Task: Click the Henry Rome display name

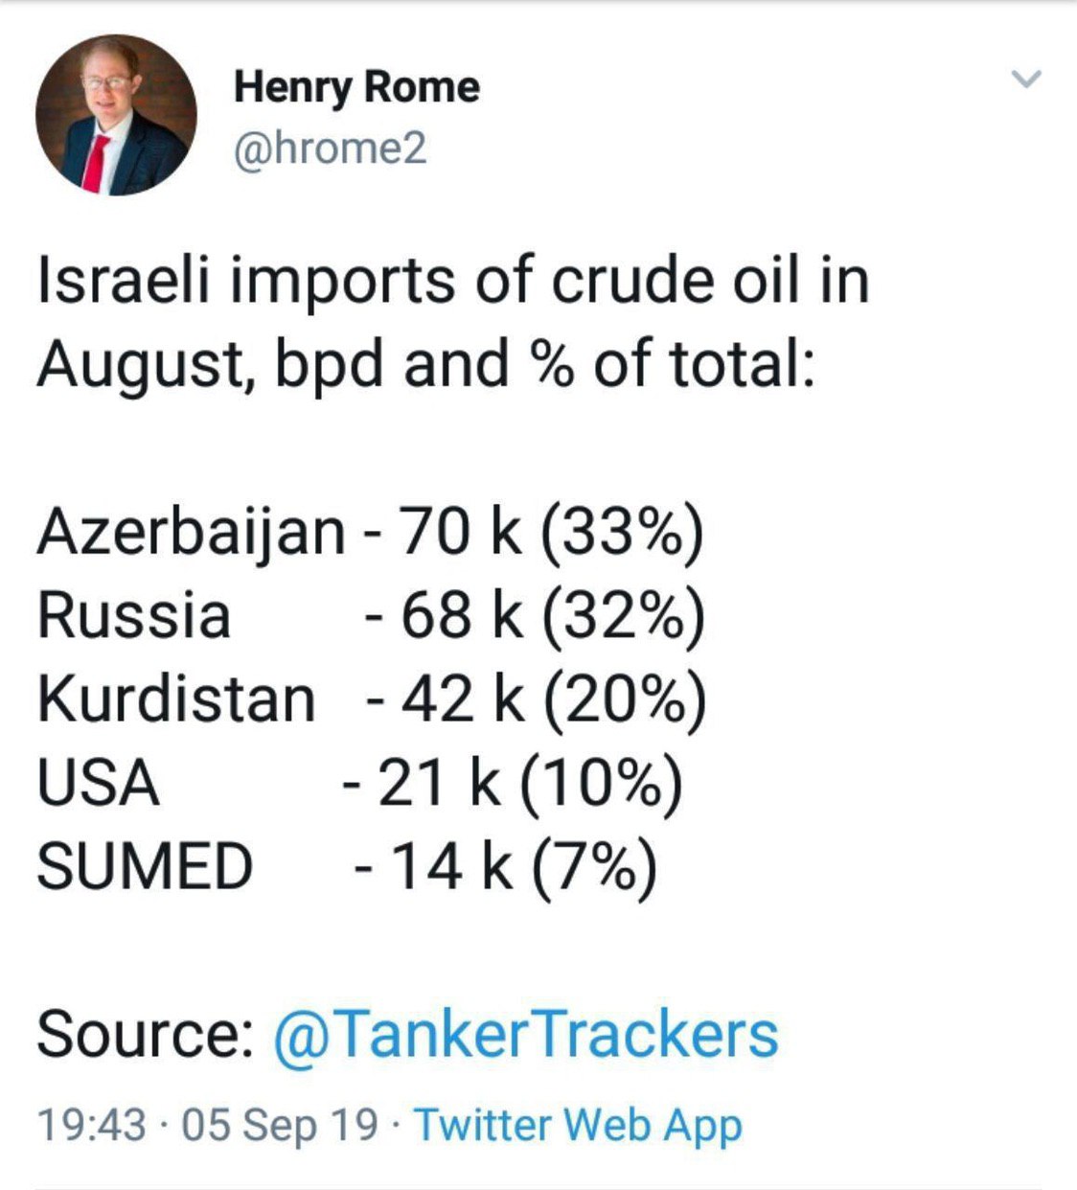Action: click(x=355, y=87)
